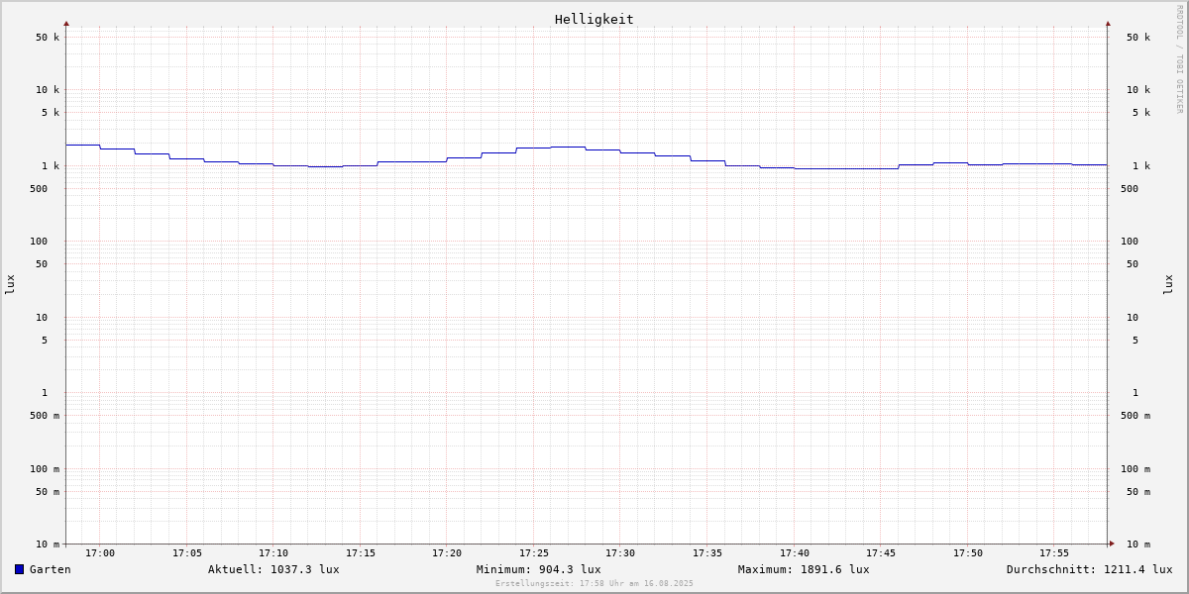Screen dimensions: 1189x594
Task: Select the 17:35 time axis label
Action: (707, 553)
